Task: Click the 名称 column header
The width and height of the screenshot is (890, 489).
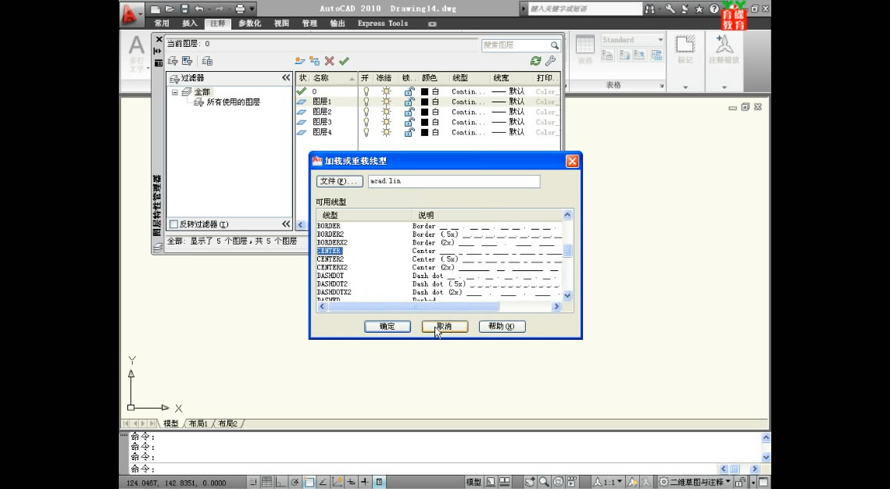Action: tap(334, 77)
